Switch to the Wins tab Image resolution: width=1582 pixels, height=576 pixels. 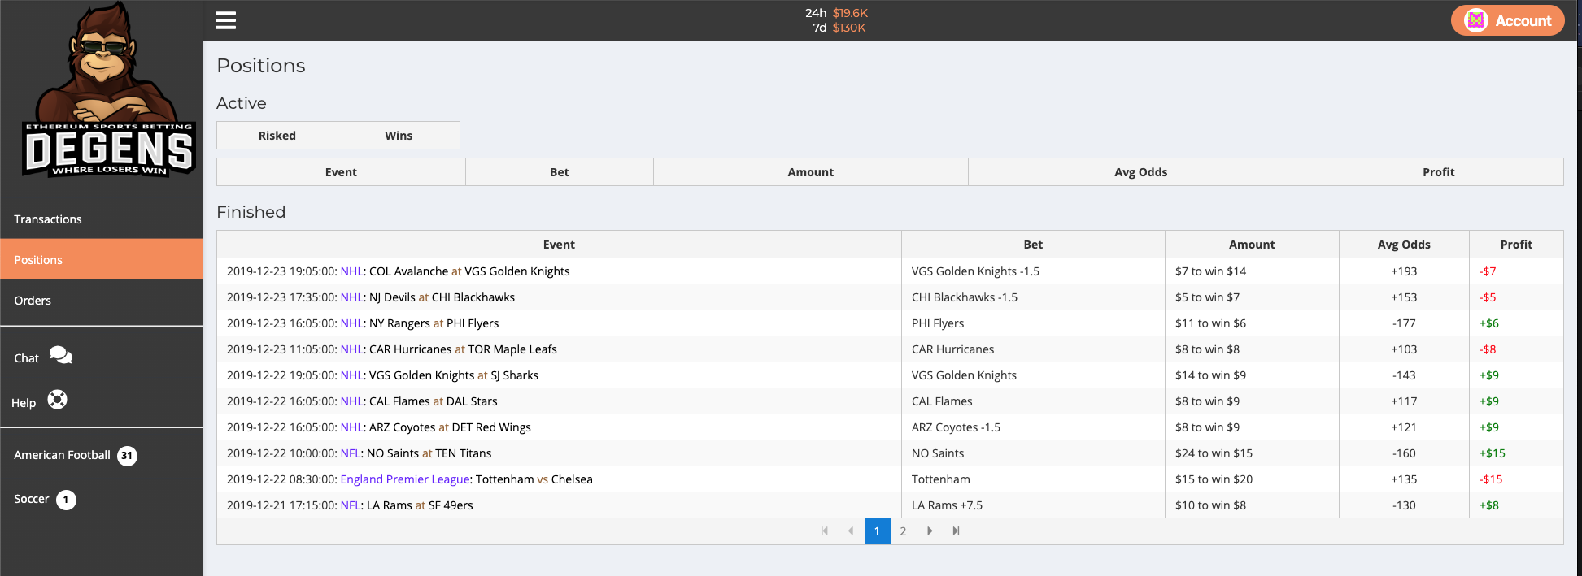[399, 136]
